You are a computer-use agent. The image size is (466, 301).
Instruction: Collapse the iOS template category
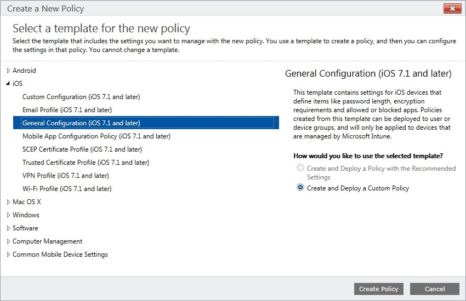[x=8, y=84]
